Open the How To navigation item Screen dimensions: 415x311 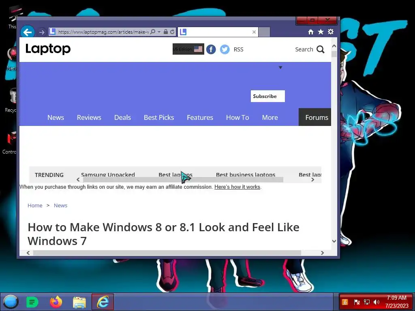pos(237,117)
